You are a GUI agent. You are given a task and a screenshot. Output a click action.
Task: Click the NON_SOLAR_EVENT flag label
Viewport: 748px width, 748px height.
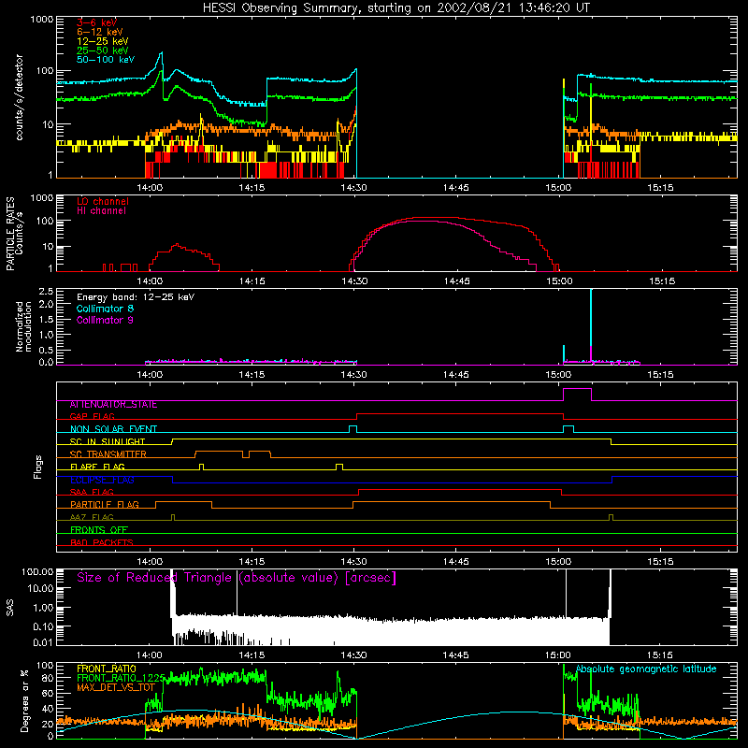pyautogui.click(x=113, y=429)
